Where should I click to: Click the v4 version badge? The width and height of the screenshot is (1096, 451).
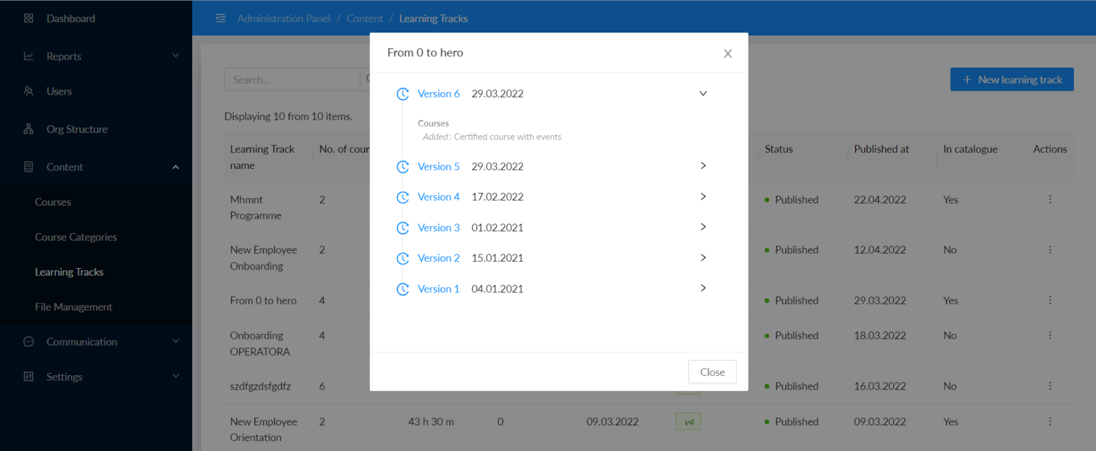(x=688, y=422)
